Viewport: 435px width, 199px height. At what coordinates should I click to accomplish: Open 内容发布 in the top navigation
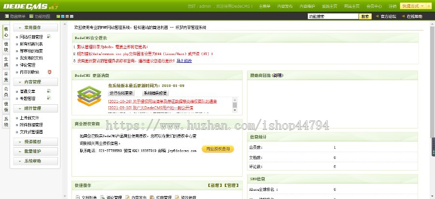coord(285,6)
